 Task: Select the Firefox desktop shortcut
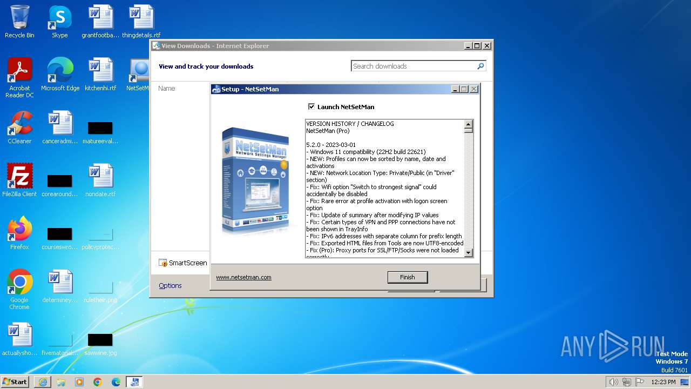[x=19, y=233]
